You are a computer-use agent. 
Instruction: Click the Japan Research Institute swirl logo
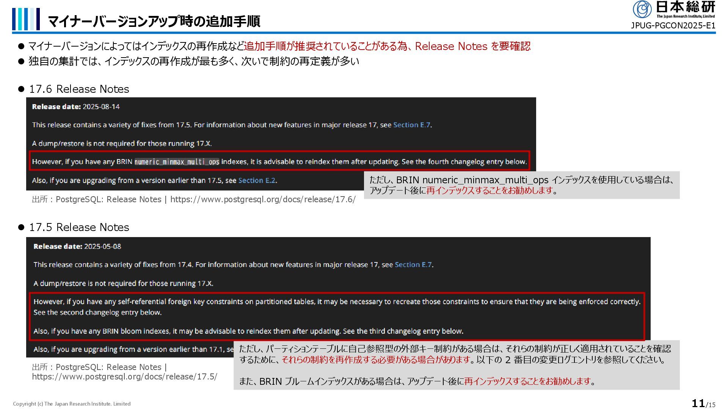642,9
